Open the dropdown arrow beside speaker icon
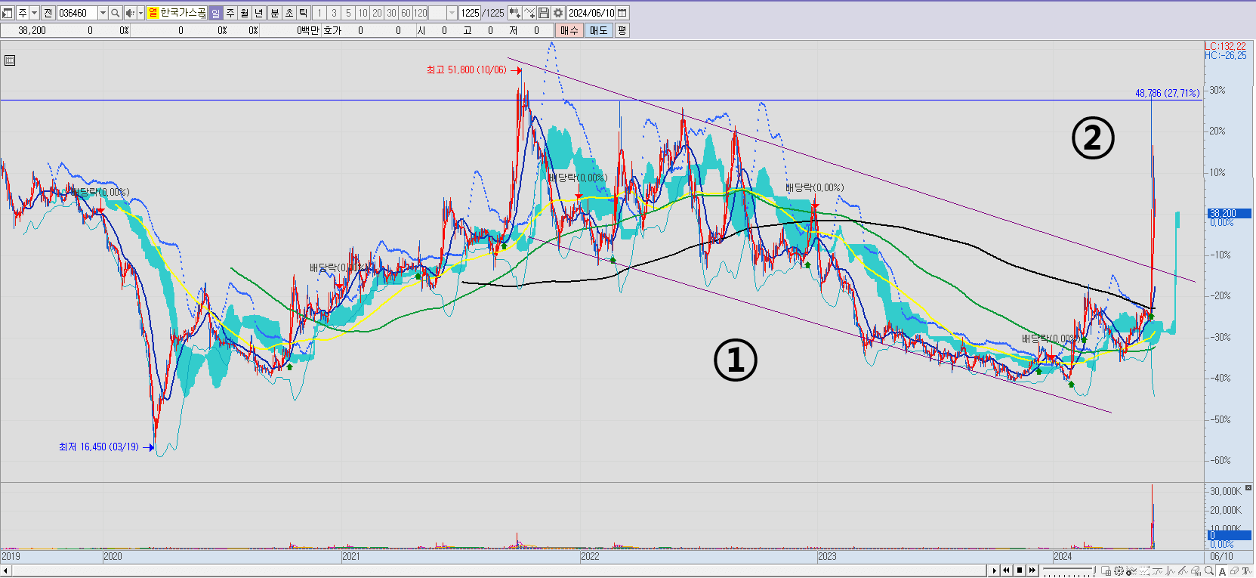This screenshot has height=578, width=1256. (140, 13)
